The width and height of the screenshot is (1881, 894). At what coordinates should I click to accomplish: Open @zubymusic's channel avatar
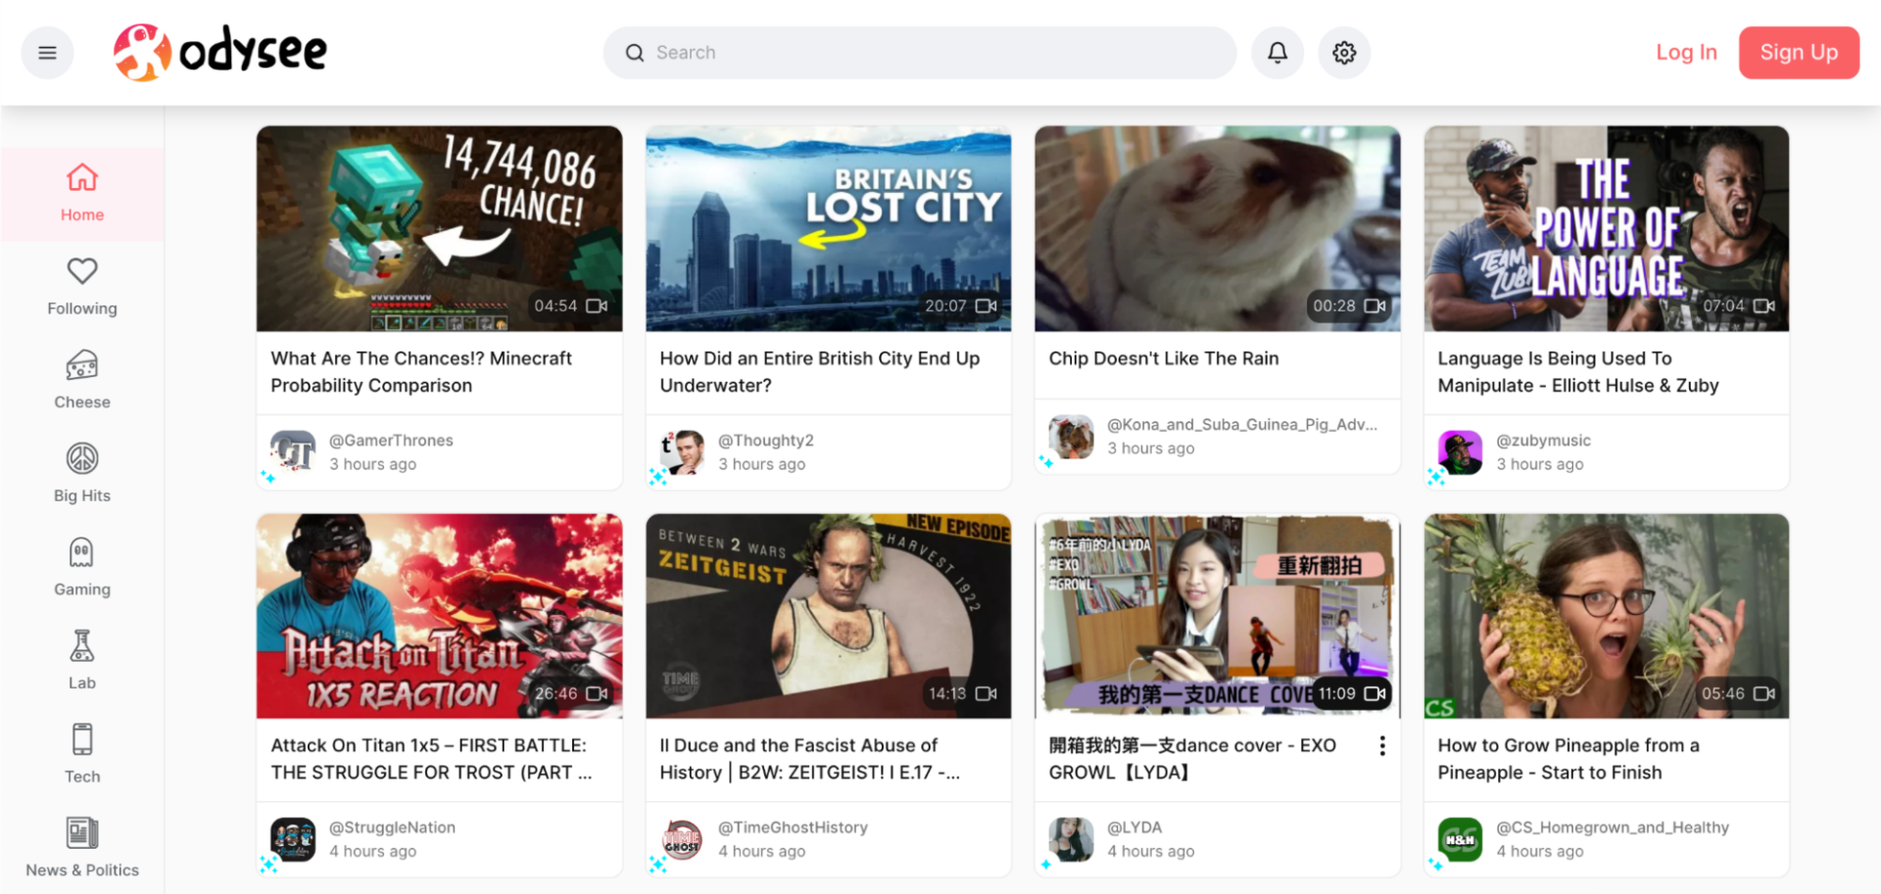[1460, 452]
